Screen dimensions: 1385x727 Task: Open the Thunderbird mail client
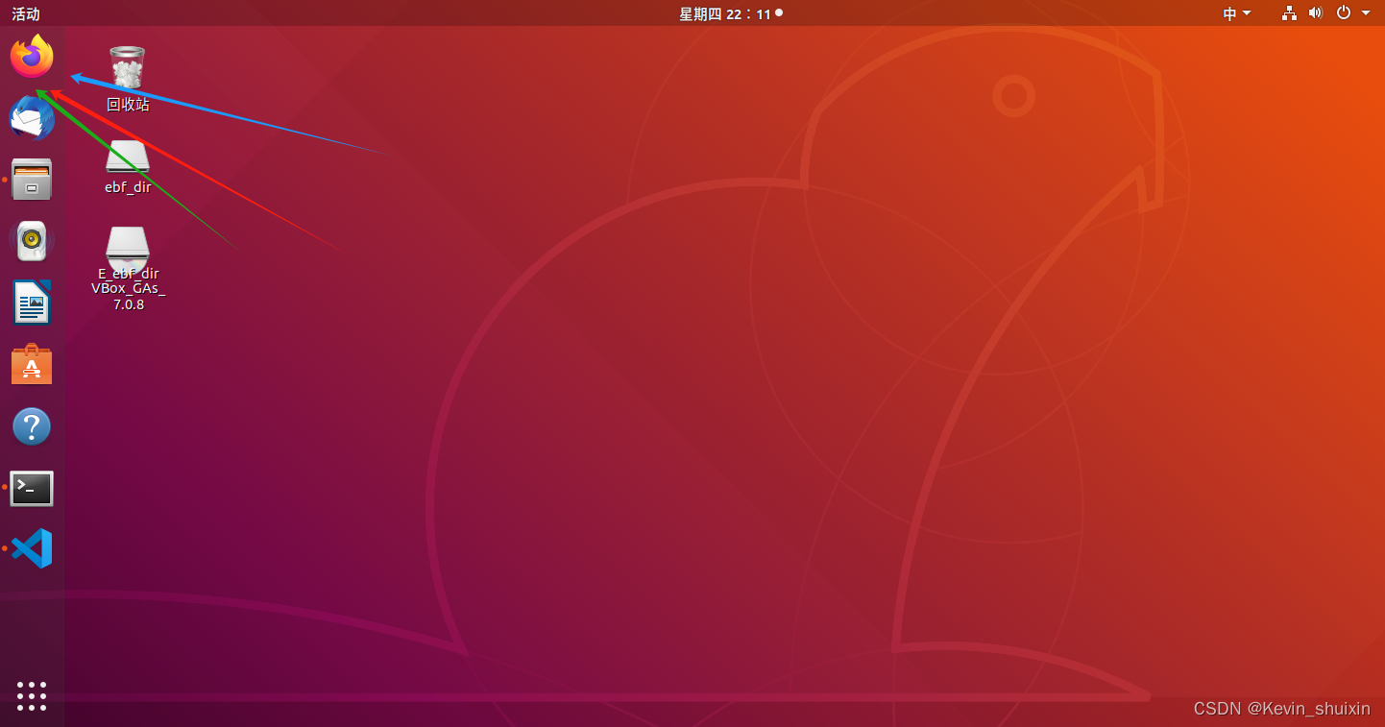pos(32,117)
